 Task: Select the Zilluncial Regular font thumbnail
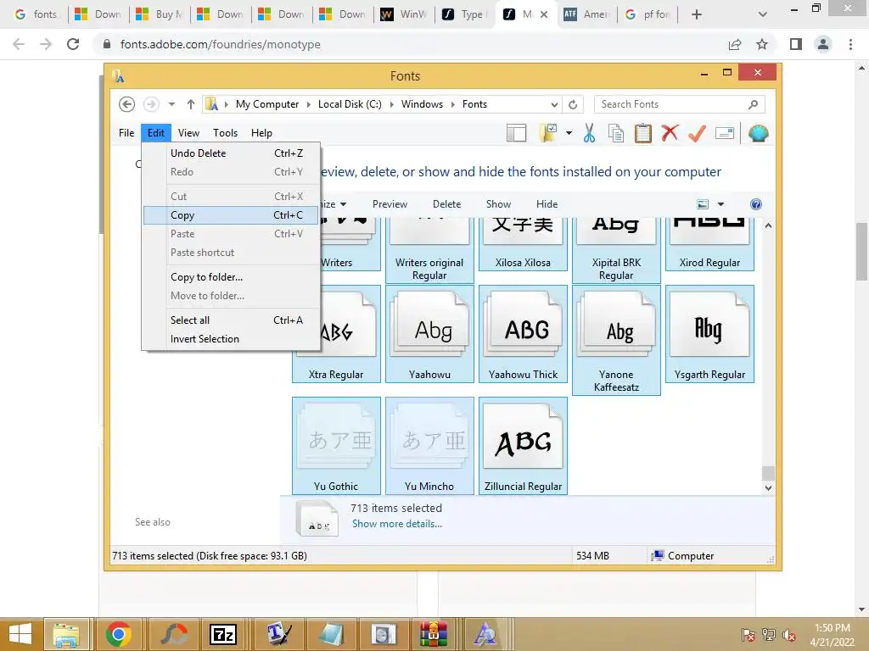point(523,446)
